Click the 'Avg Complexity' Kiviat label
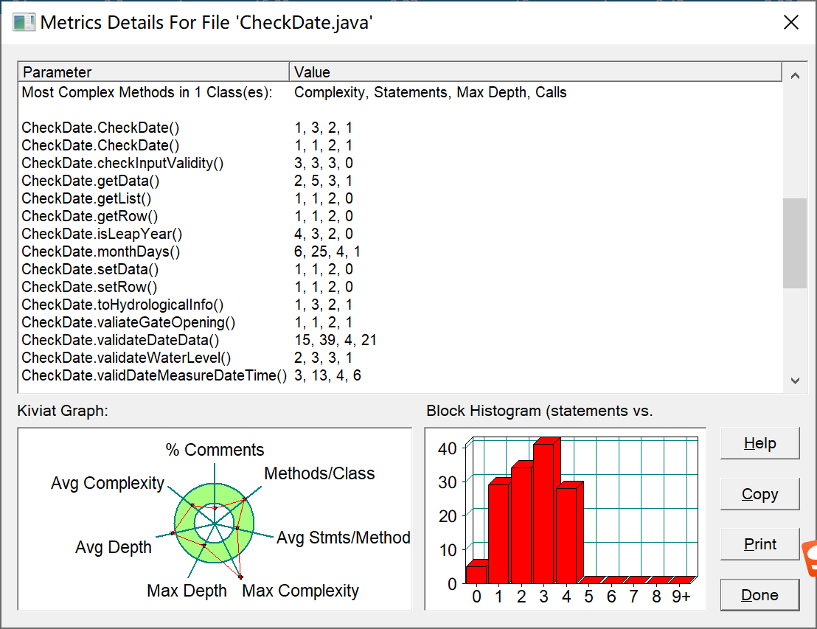Viewport: 817px width, 629px height. (x=108, y=483)
